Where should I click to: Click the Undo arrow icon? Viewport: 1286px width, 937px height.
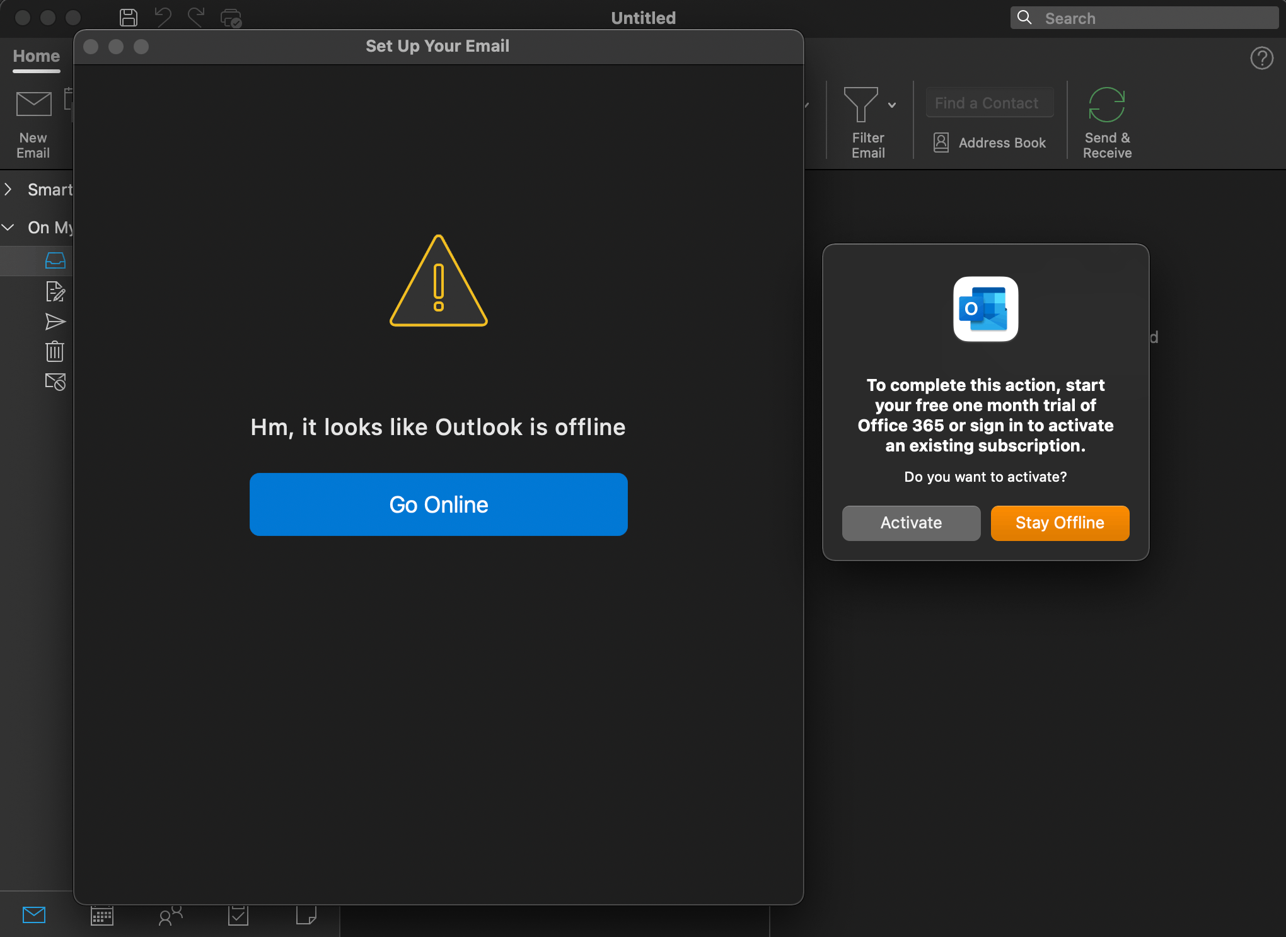coord(163,18)
